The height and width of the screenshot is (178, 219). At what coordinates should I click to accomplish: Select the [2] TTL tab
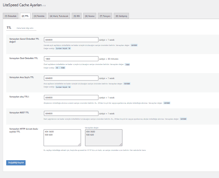pyautogui.click(x=25, y=16)
